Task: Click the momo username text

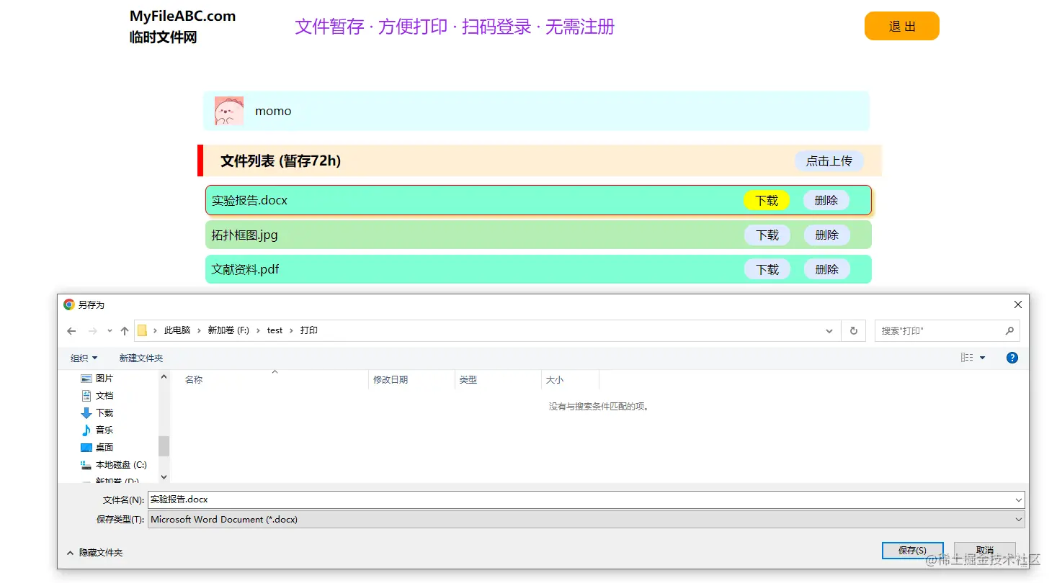Action: tap(273, 111)
